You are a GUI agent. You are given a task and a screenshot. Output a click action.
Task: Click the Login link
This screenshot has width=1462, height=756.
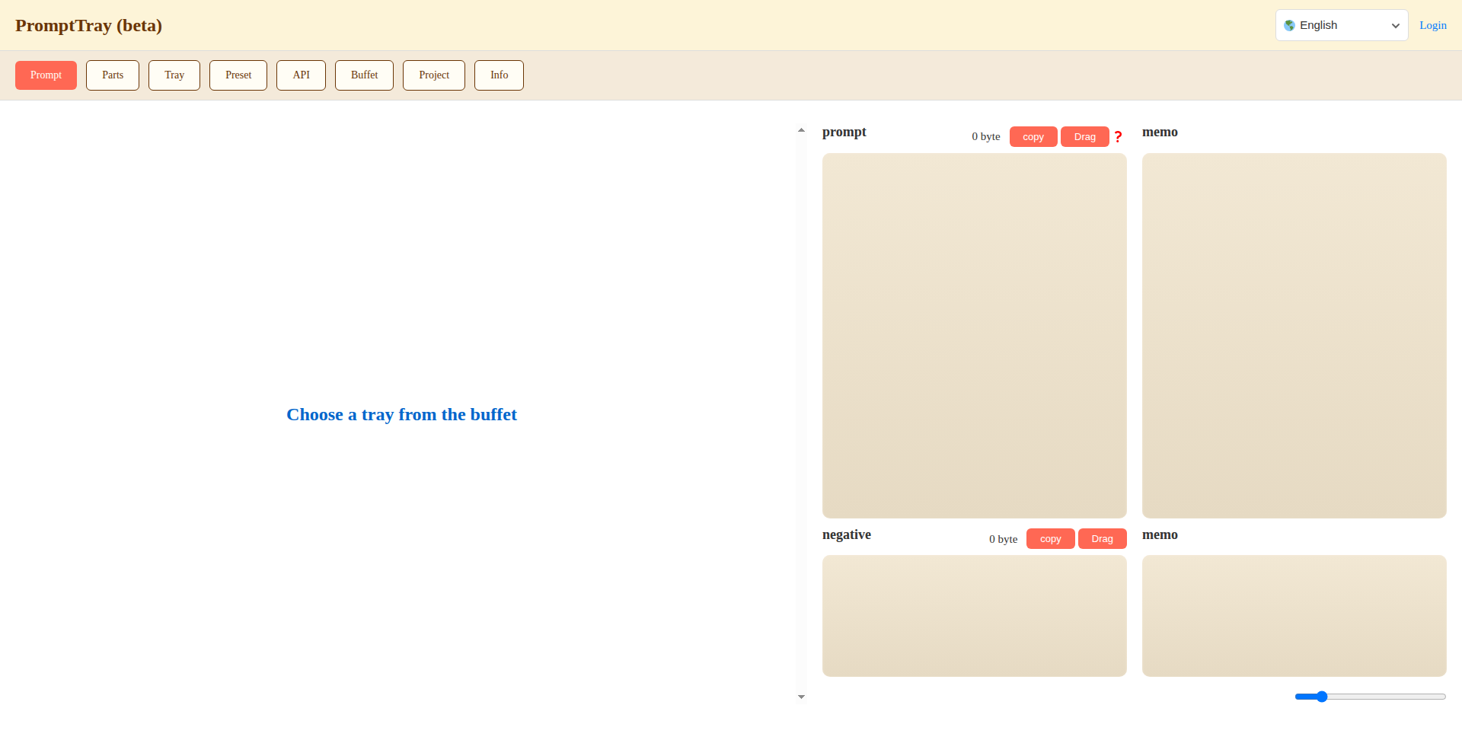(1432, 25)
